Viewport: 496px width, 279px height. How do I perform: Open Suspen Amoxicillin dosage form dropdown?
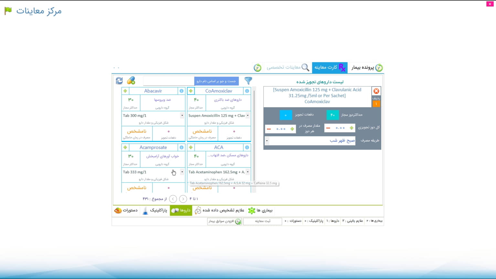[248, 115]
